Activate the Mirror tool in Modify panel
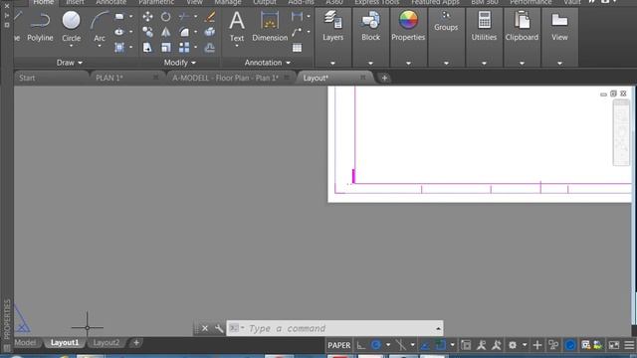Screen dimensions: 637x358 [x=166, y=32]
